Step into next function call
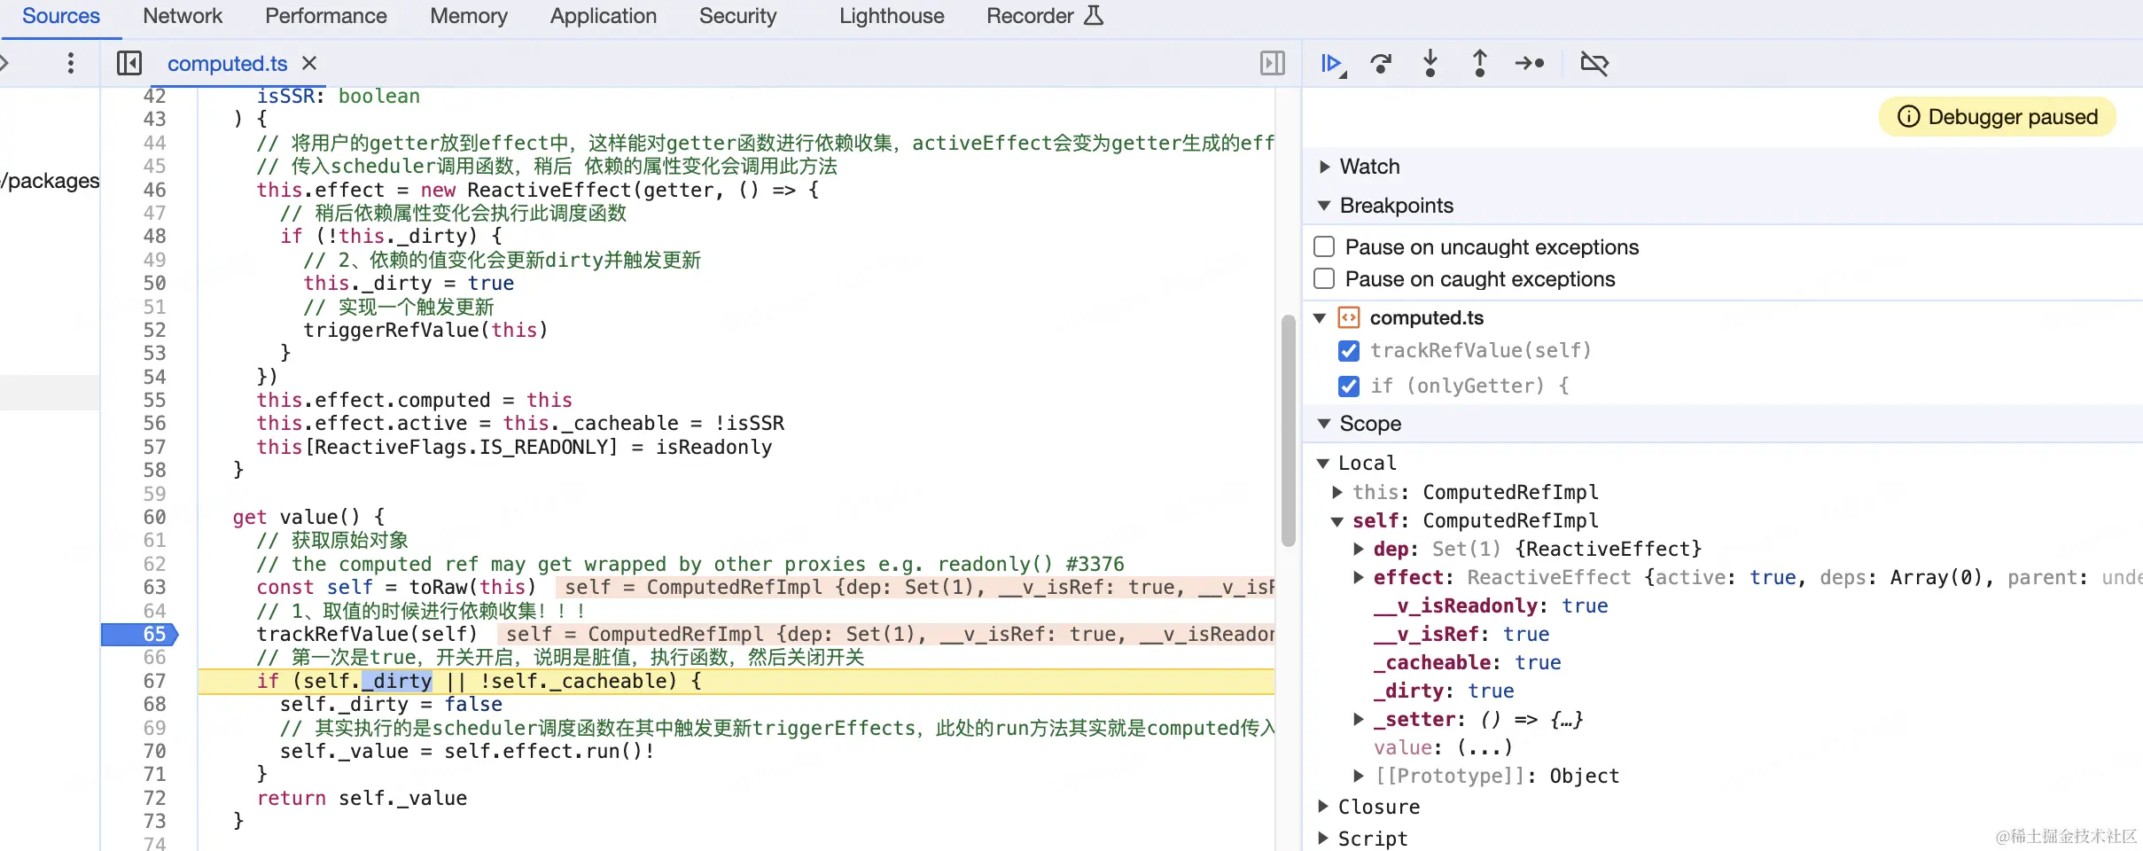Screen dimensions: 2143x851 tap(1430, 63)
